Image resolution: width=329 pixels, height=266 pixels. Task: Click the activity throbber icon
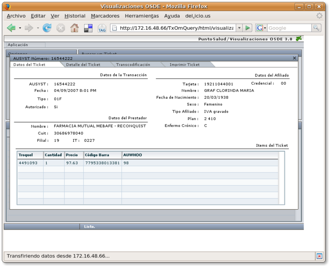(319, 16)
